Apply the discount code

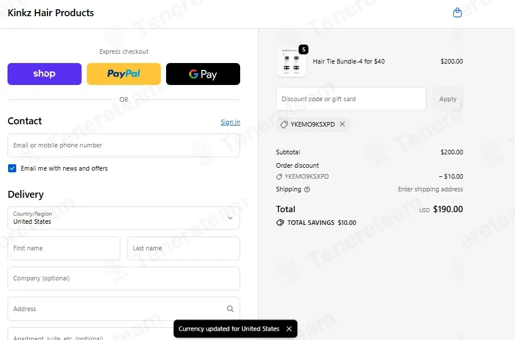(448, 99)
